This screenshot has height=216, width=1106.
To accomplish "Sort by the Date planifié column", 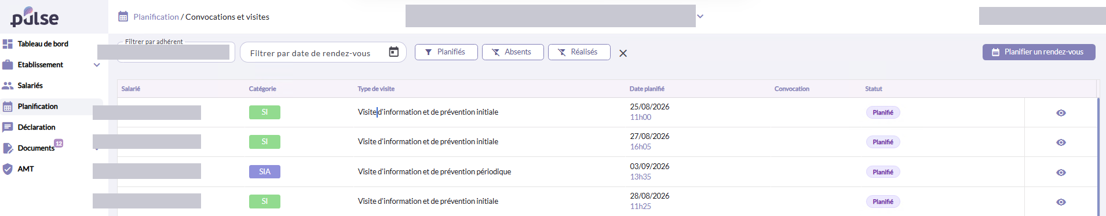I will [647, 89].
